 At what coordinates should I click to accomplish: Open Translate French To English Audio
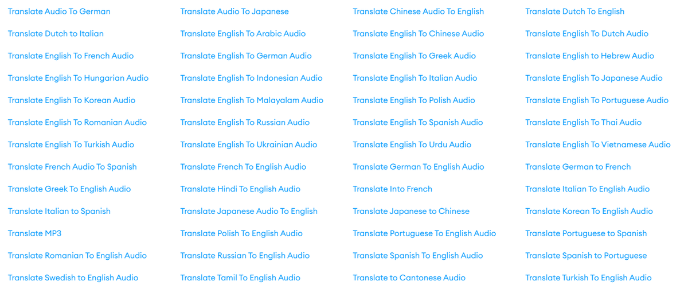click(243, 167)
